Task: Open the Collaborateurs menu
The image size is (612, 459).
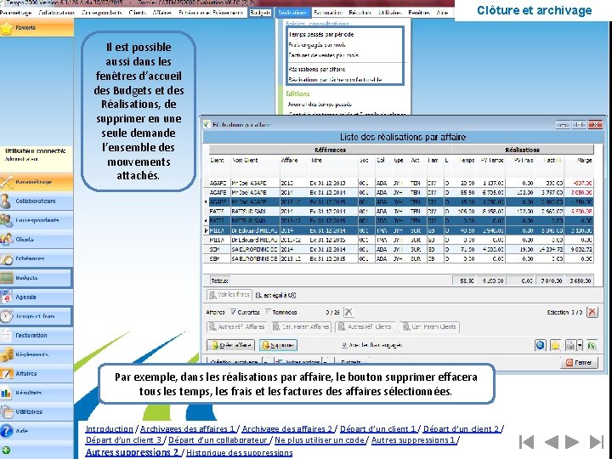Action: [x=57, y=13]
